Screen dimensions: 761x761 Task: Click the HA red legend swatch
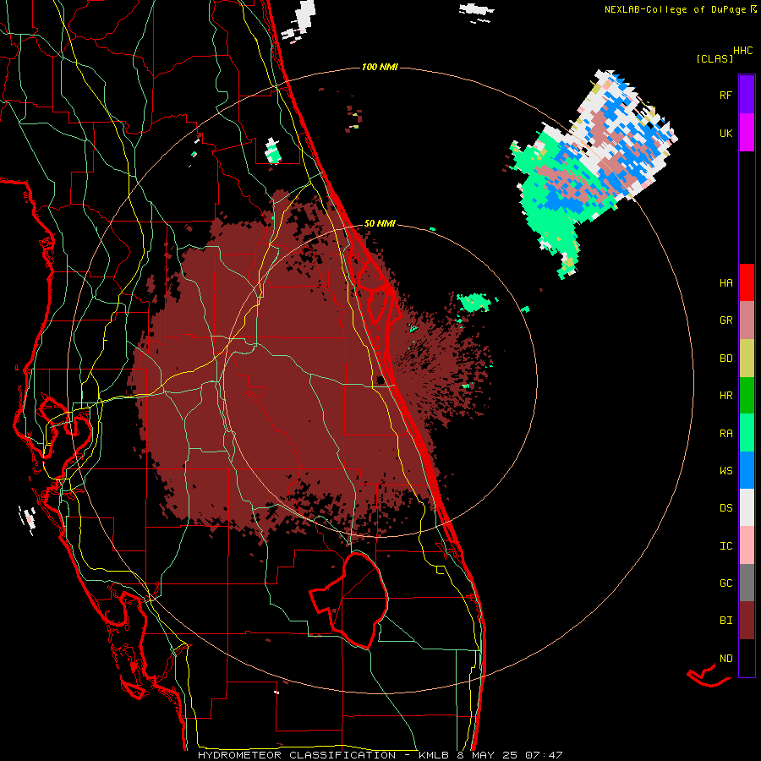(x=747, y=282)
